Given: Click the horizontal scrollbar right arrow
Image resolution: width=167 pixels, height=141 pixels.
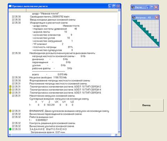Looking at the screenshot, I should pos(116,135).
